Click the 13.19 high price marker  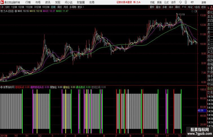[x=182, y=15]
